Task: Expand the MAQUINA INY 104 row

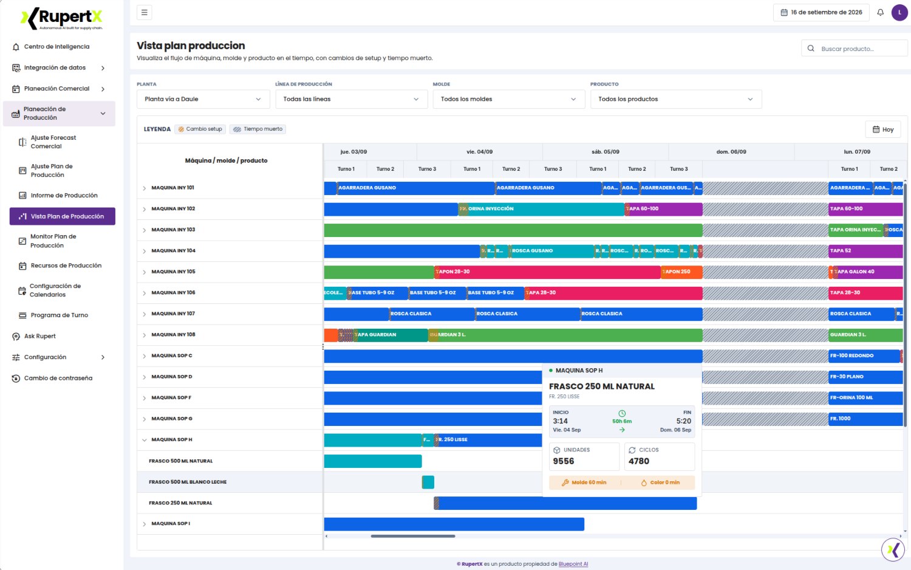Action: (145, 251)
